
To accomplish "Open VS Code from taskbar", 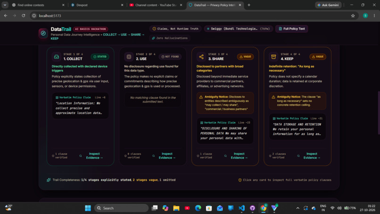I will point(241,208).
